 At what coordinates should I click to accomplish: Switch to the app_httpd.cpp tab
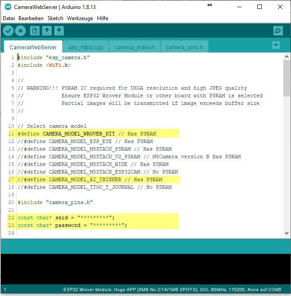(x=85, y=47)
